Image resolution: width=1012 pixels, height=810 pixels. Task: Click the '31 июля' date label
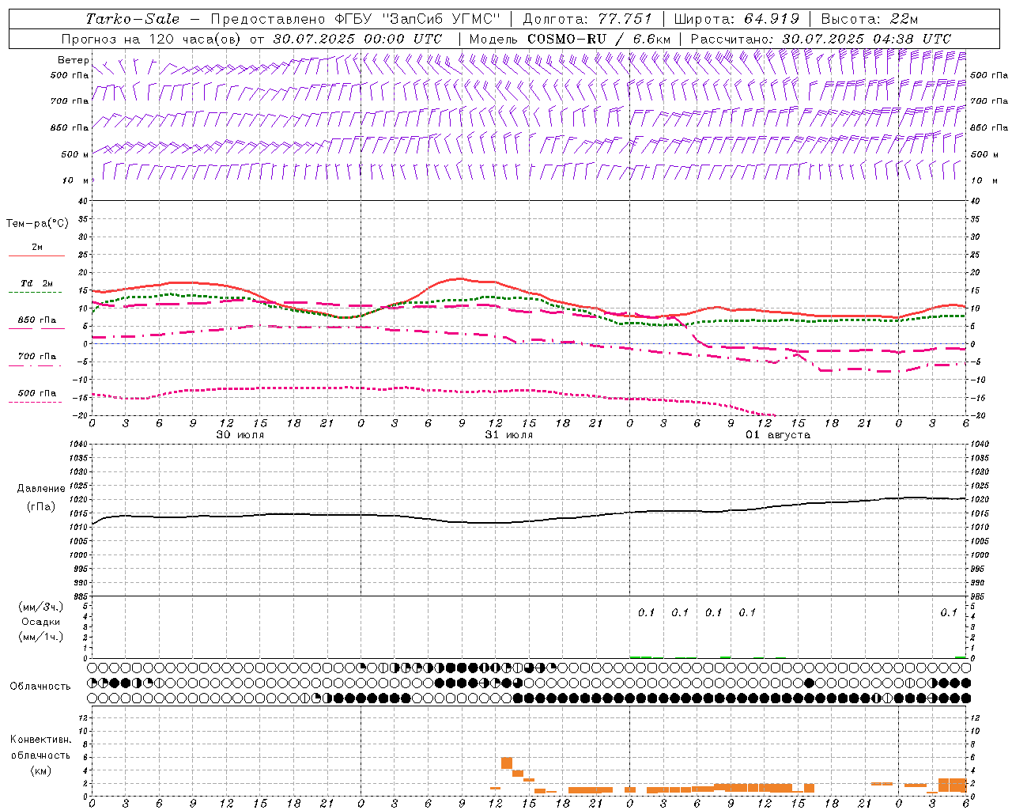509,435
